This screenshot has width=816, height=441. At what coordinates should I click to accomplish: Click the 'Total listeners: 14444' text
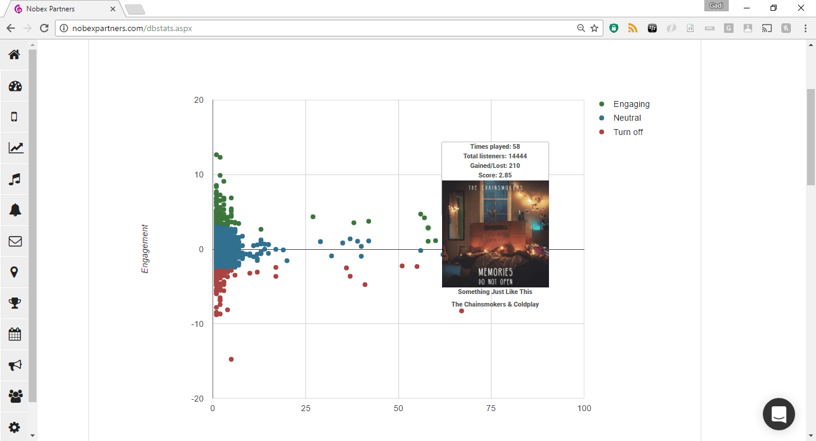coord(495,156)
